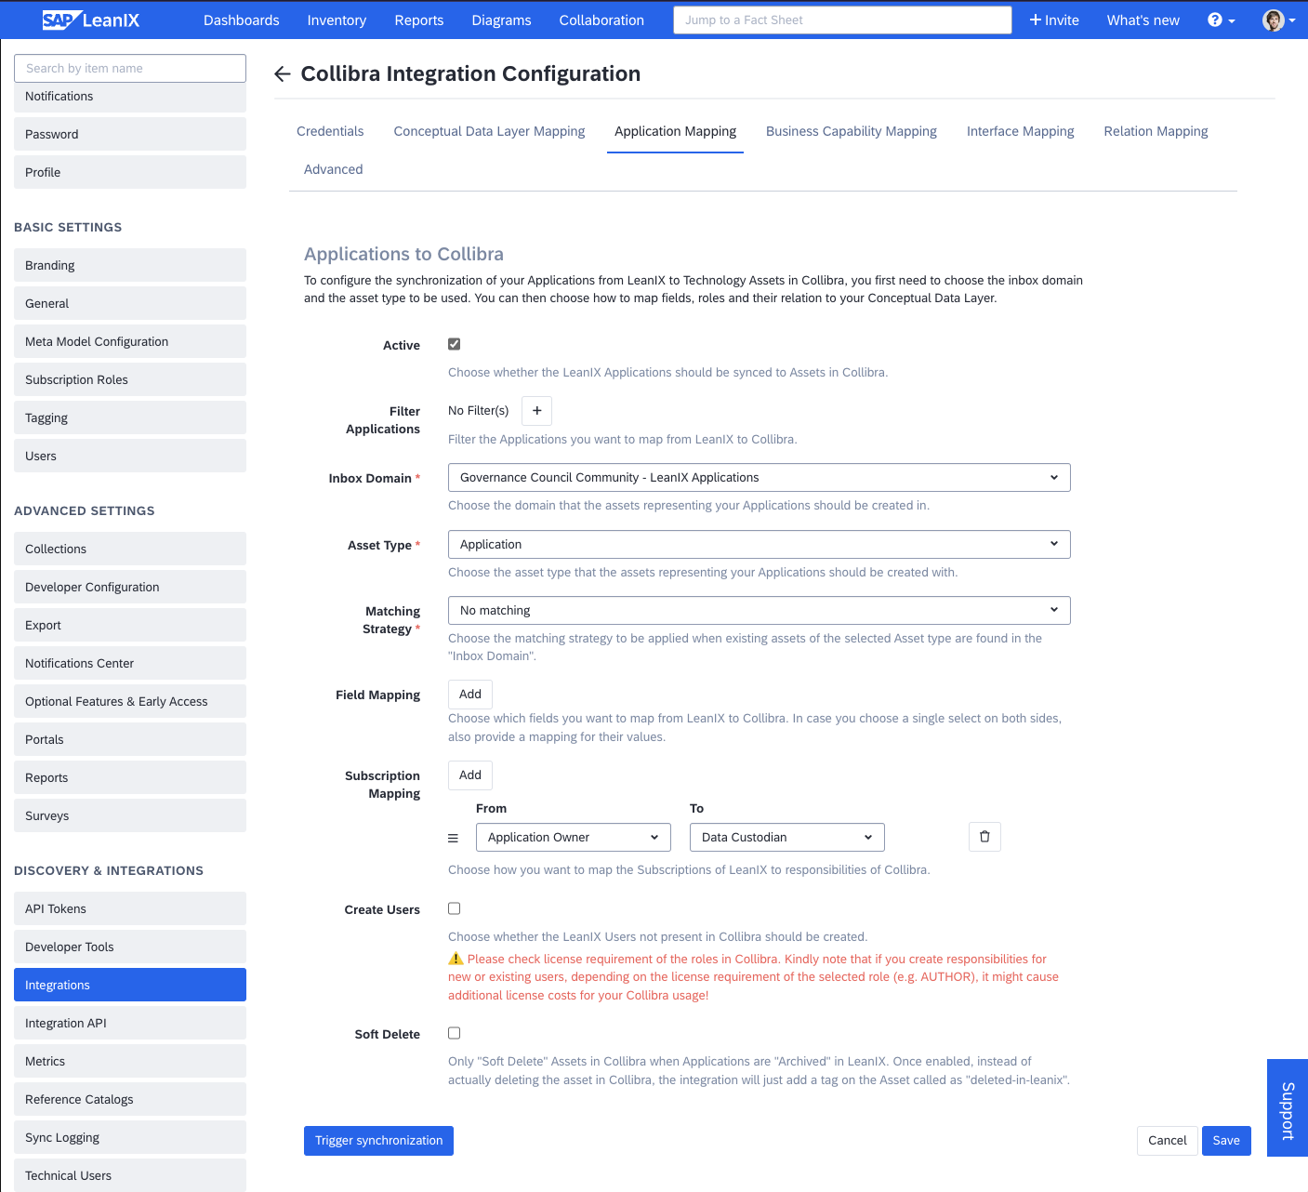
Task: Change the Application Owner From dropdown
Action: coord(574,838)
